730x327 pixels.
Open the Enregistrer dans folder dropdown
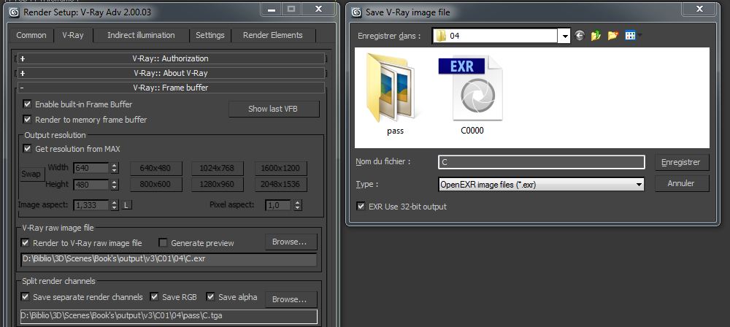pos(564,36)
